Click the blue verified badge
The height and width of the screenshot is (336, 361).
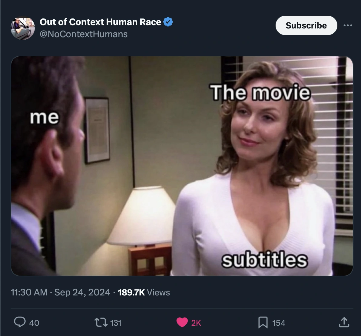click(168, 22)
